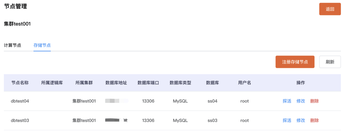Screen dimensions: 346x137
Task: Refresh the list with 刷新 button
Action: 330,62
